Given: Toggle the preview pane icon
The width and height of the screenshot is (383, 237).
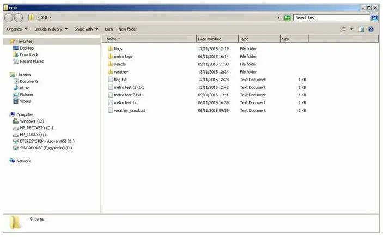Looking at the screenshot, I should coord(361,29).
